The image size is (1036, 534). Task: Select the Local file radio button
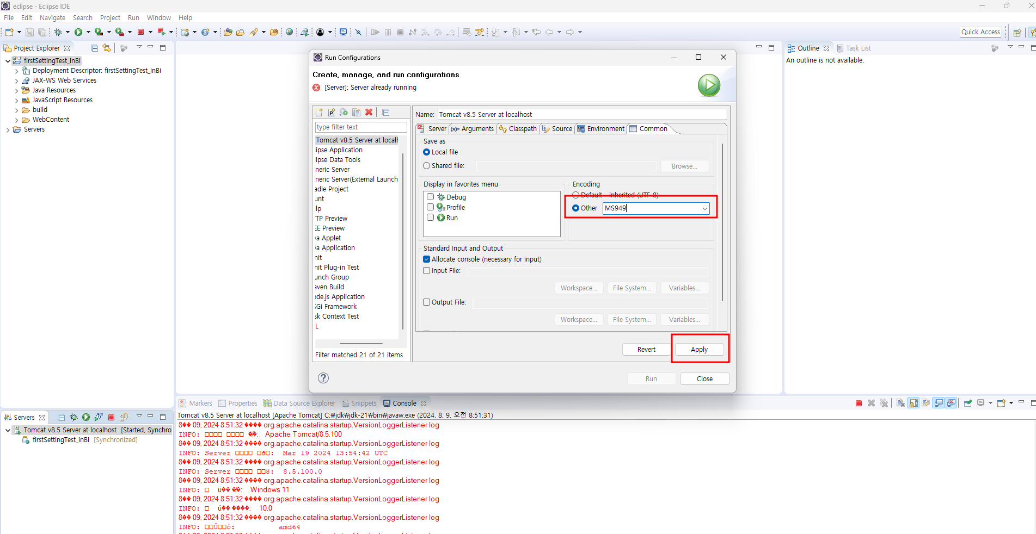[x=426, y=152]
